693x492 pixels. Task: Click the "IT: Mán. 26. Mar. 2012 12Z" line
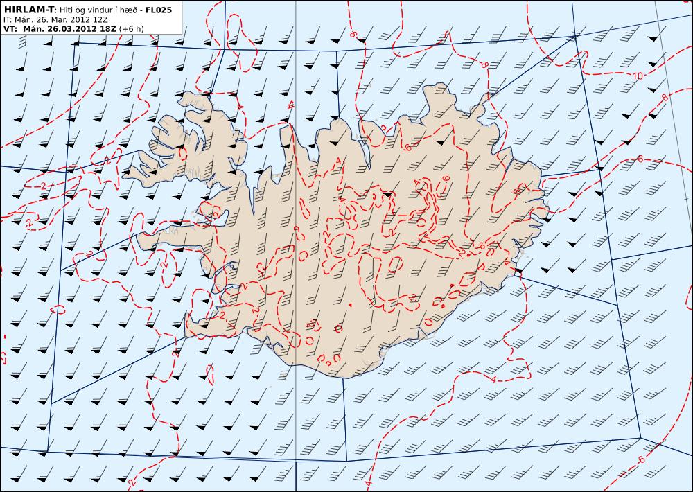[x=55, y=20]
